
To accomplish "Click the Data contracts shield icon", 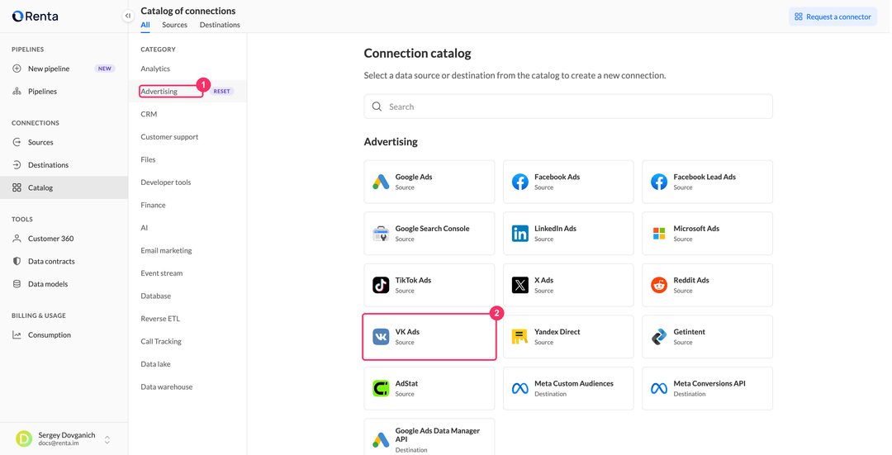I will (17, 261).
